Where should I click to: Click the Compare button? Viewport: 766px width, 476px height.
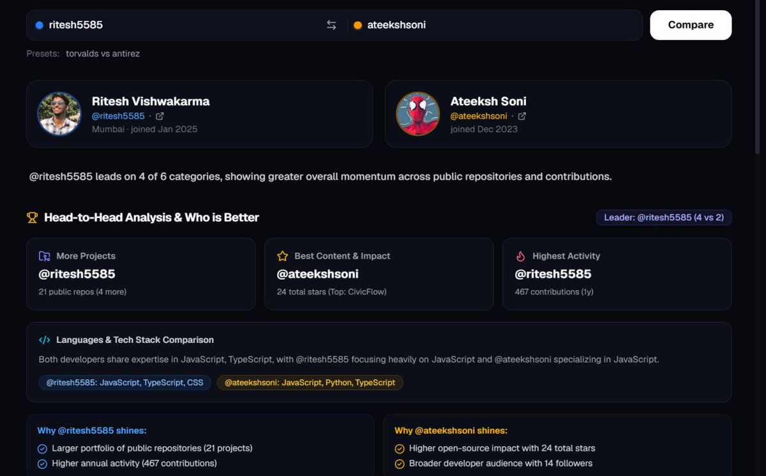click(691, 25)
